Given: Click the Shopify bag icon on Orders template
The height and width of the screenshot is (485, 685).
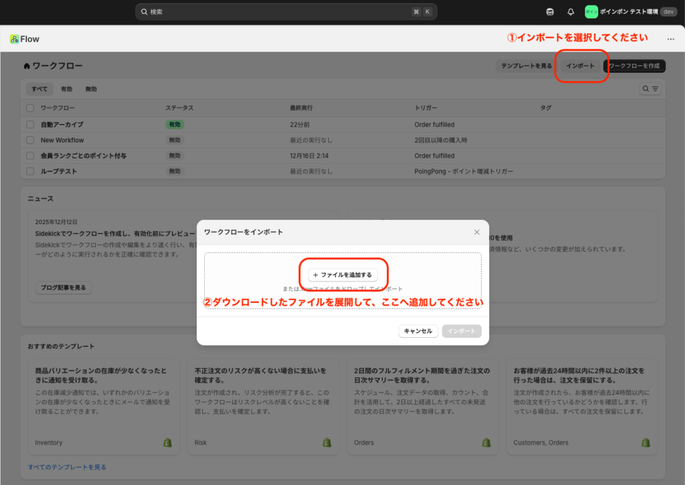Looking at the screenshot, I should pos(486,443).
